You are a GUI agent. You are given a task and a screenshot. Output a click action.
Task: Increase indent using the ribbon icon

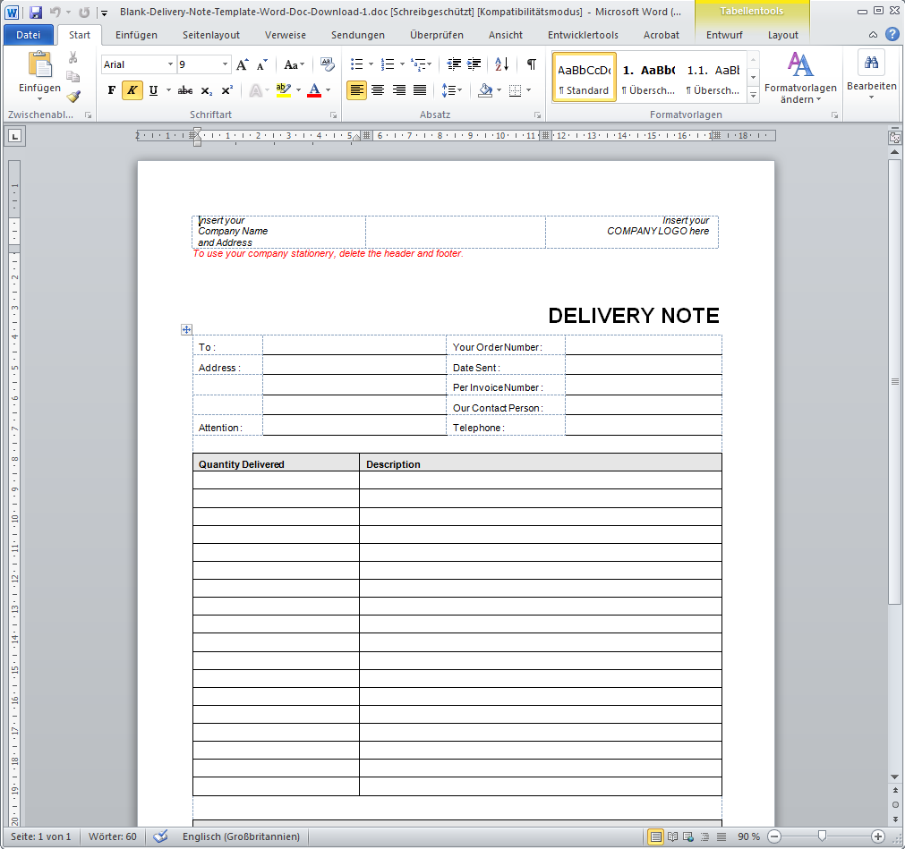click(474, 64)
